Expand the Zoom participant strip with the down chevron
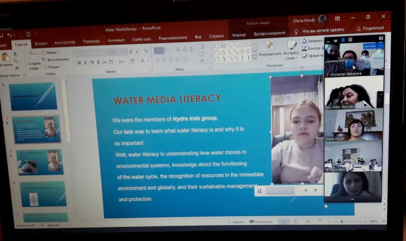This screenshot has height=241, width=406. point(353,199)
